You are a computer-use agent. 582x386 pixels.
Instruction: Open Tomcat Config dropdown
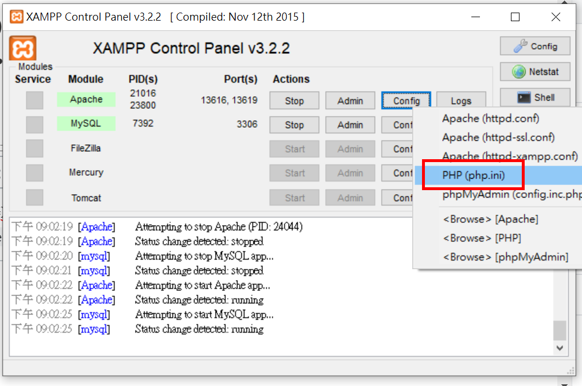tap(397, 198)
